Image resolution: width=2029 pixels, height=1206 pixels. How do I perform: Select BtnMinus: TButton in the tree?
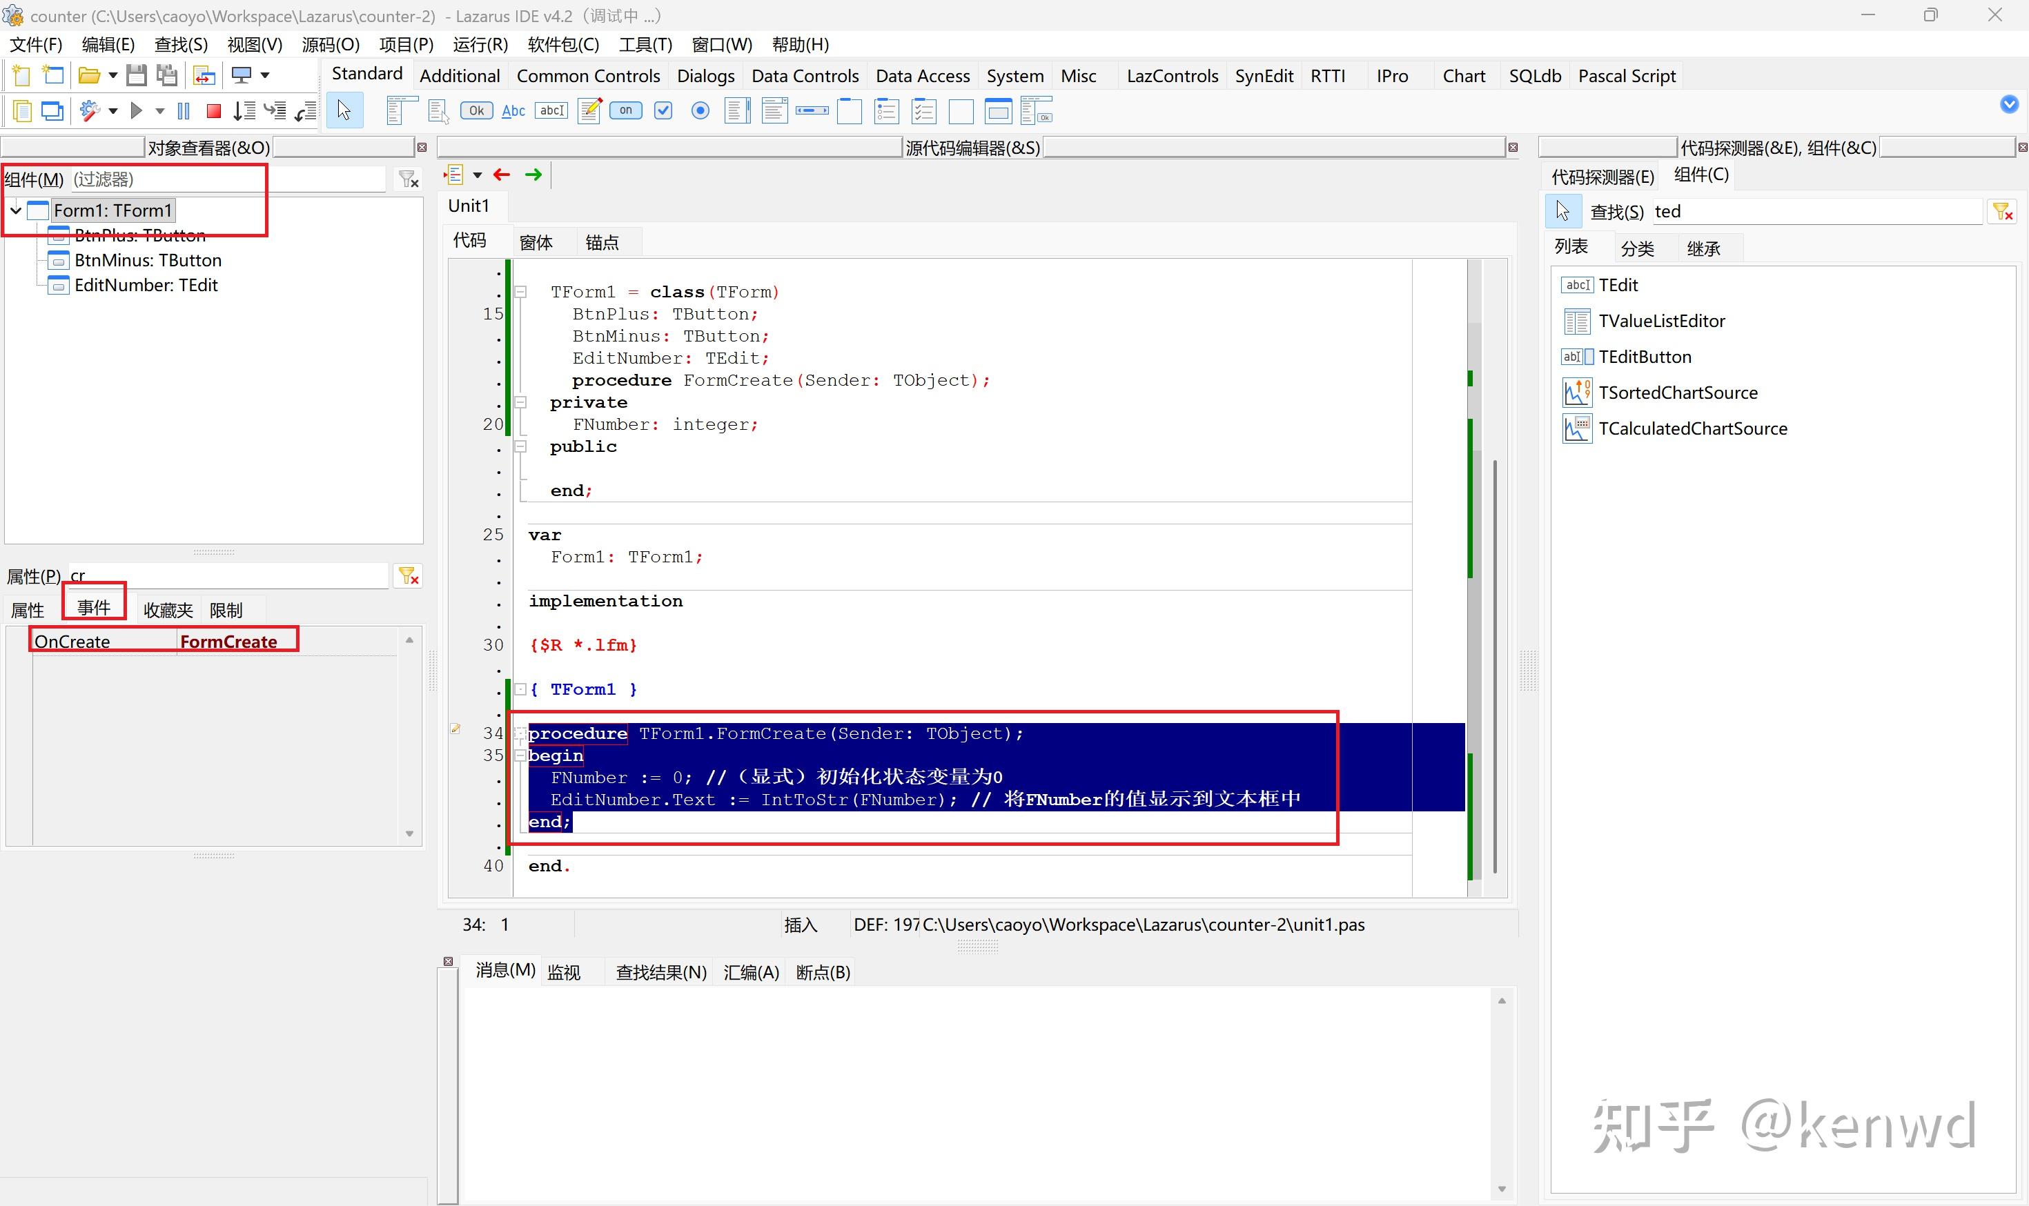coord(147,260)
